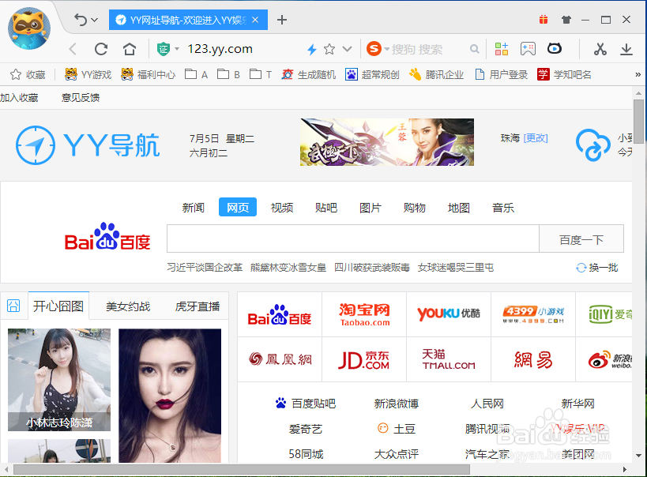This screenshot has height=477, width=647.
Task: Open the screenshot scissors tool
Action: [598, 48]
